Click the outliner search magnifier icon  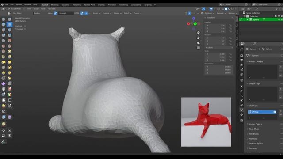click(x=256, y=9)
